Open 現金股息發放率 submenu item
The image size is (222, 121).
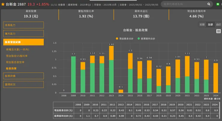click(x=15, y=62)
